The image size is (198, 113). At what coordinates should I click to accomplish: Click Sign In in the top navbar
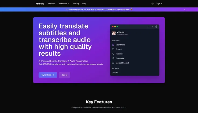click(159, 4)
